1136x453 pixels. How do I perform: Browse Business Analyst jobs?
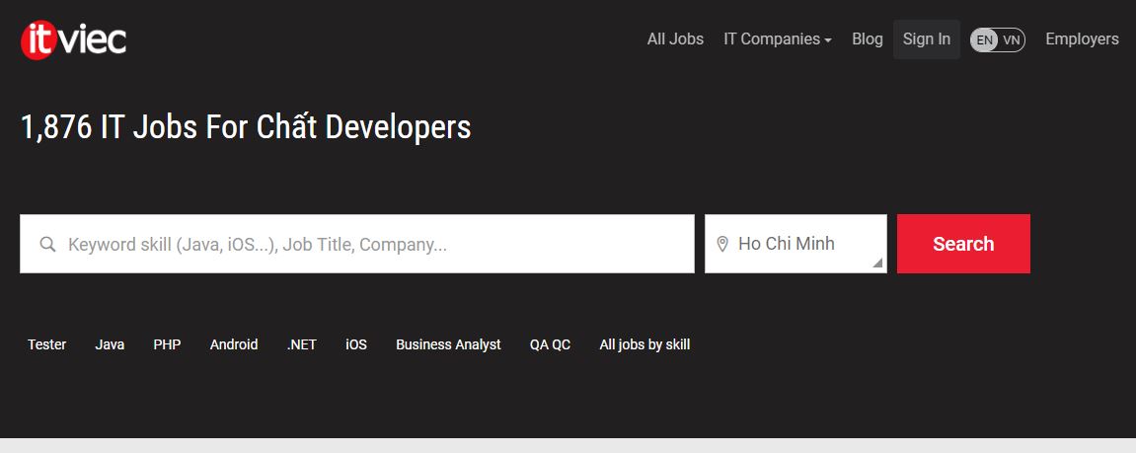coord(448,344)
